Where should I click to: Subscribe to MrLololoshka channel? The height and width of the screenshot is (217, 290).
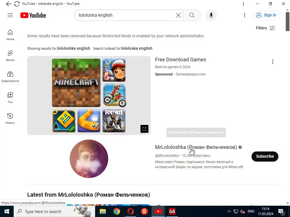265,156
